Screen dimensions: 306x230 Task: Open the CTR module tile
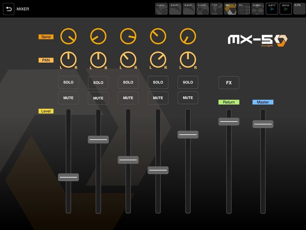216,9
